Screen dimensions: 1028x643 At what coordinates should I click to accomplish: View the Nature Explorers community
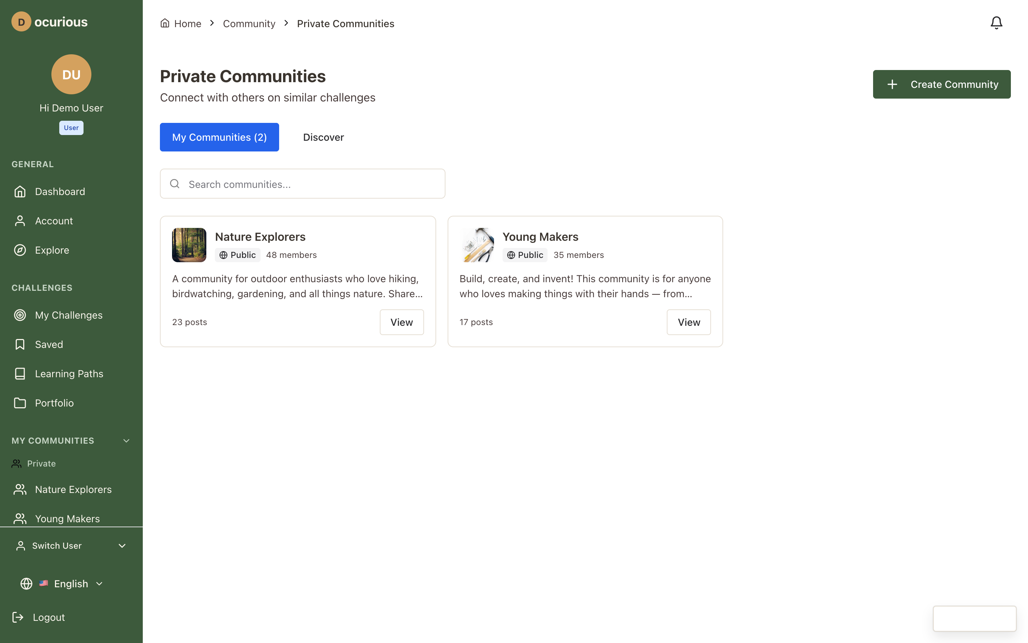point(401,322)
